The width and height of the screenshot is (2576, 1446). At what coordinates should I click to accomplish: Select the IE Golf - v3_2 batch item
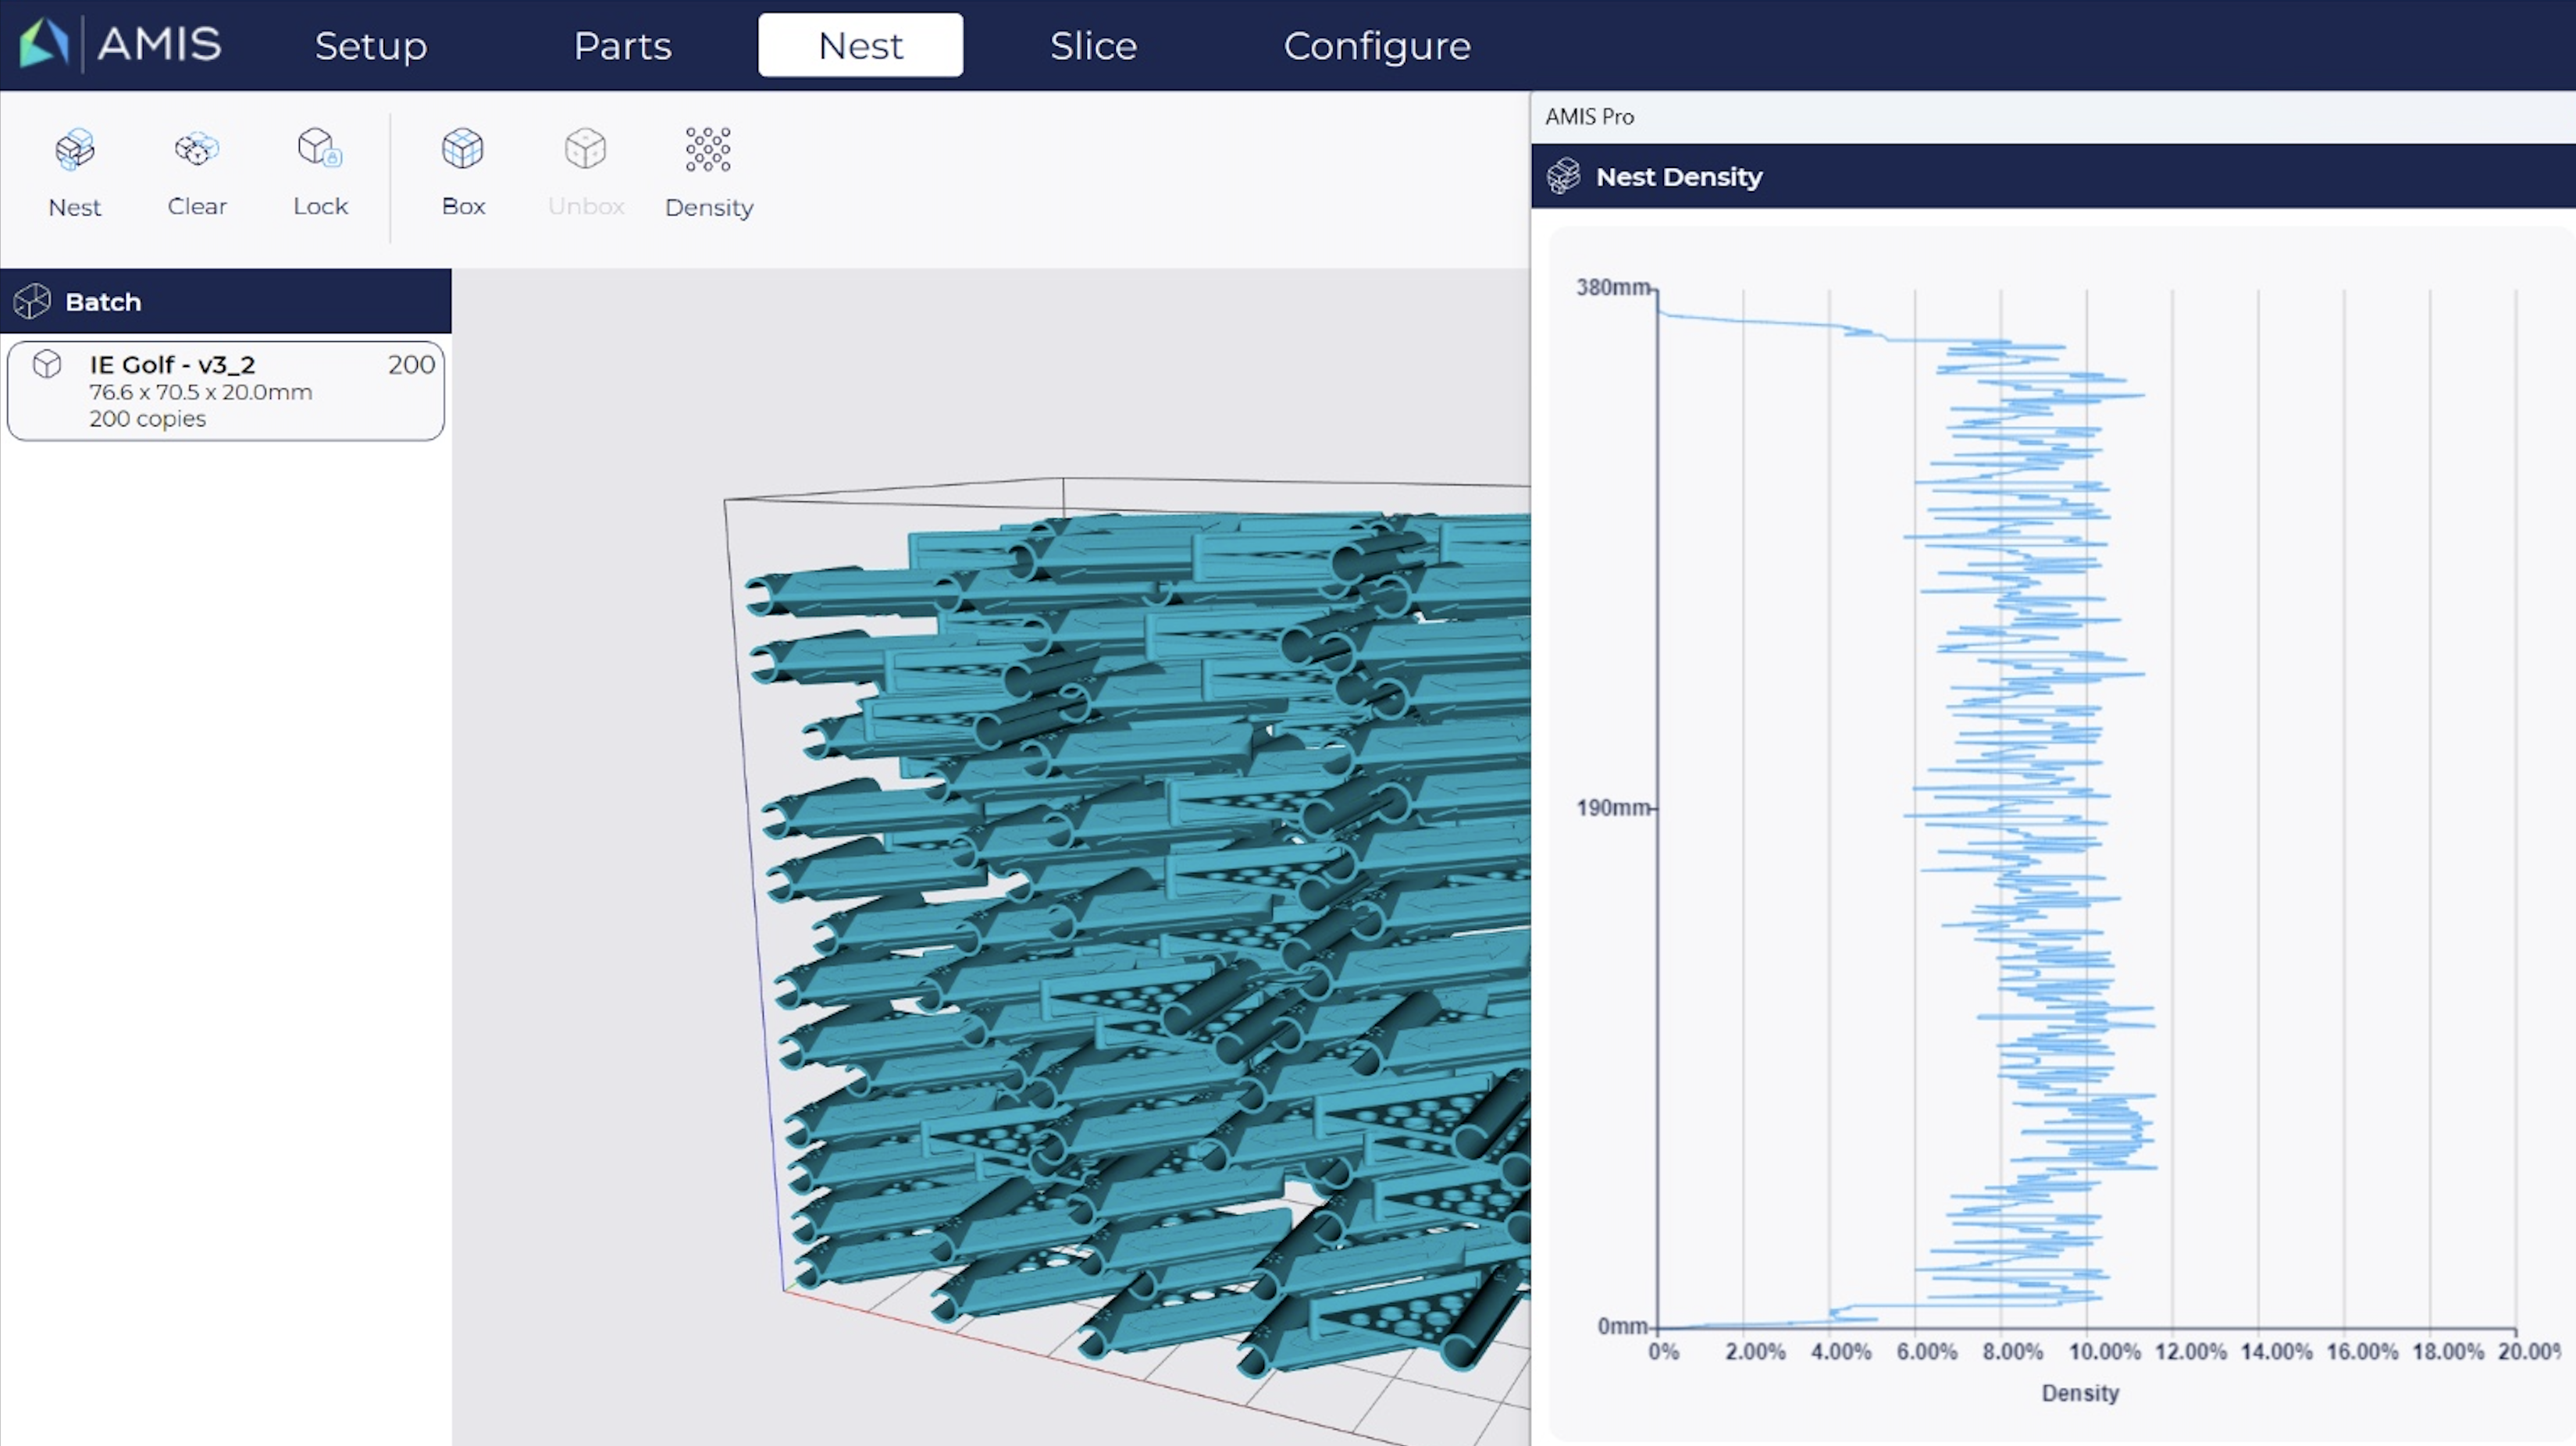coord(226,391)
